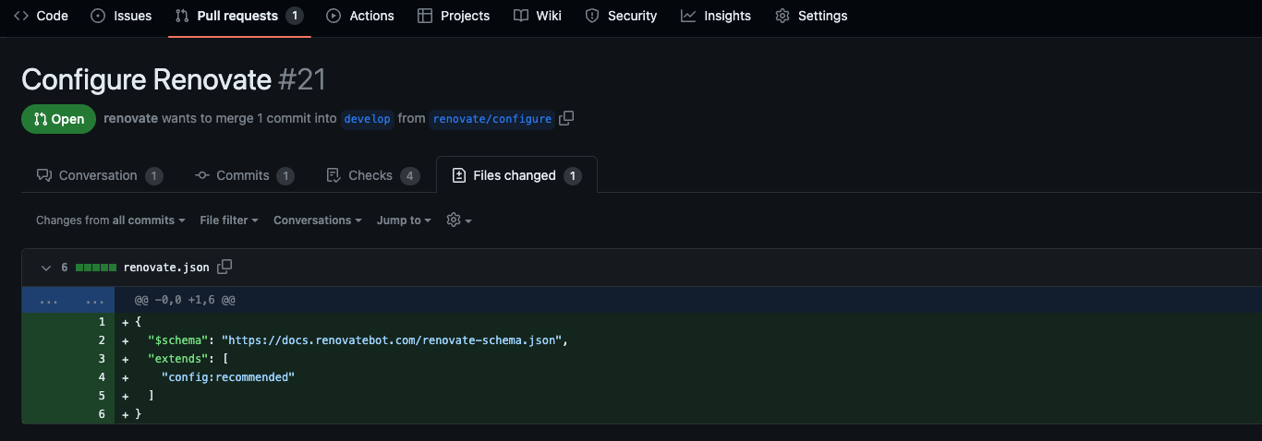Click the Code tab icon
The width and height of the screenshot is (1262, 441).
click(x=21, y=16)
